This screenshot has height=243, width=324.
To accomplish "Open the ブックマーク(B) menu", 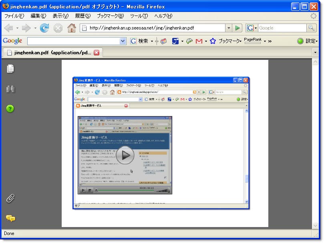I will pyautogui.click(x=111, y=16).
